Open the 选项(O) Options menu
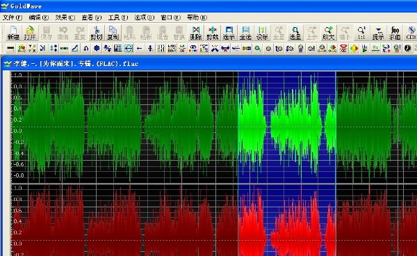The image size is (417, 256). (144, 17)
